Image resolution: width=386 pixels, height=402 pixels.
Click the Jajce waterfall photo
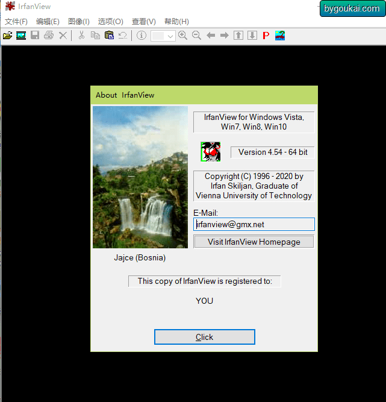click(140, 177)
